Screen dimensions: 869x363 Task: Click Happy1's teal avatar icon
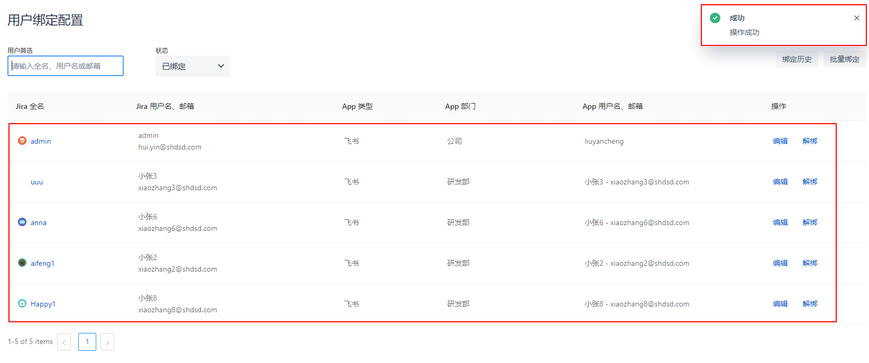[x=22, y=303]
